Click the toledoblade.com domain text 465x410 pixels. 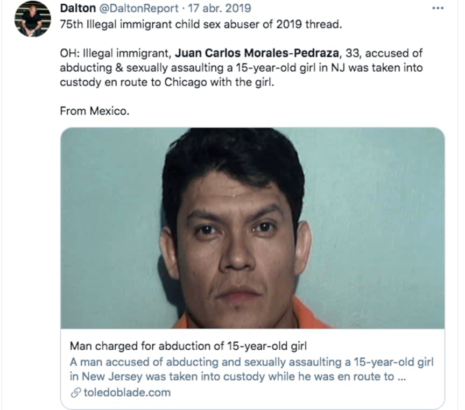[x=127, y=392]
